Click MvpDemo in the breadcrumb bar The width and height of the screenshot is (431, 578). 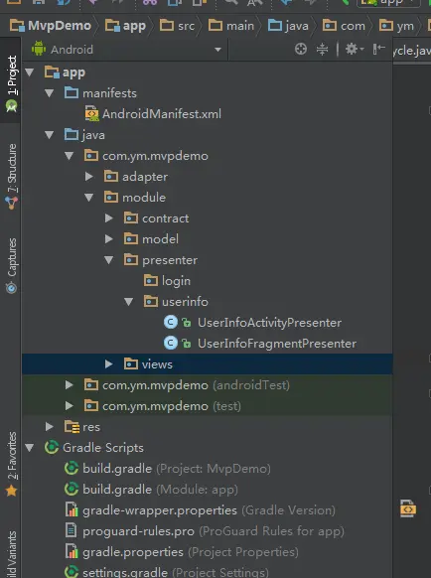tap(51, 26)
